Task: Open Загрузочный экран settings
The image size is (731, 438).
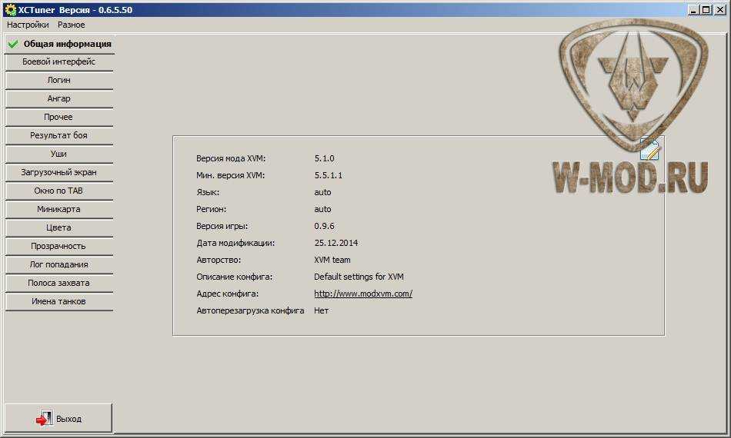Action: pyautogui.click(x=59, y=172)
